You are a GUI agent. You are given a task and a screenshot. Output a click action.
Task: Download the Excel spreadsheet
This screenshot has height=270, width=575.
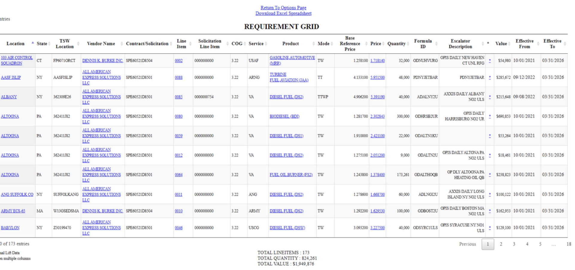tap(283, 13)
